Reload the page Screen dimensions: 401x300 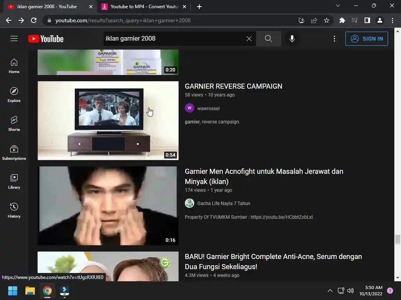[x=34, y=20]
